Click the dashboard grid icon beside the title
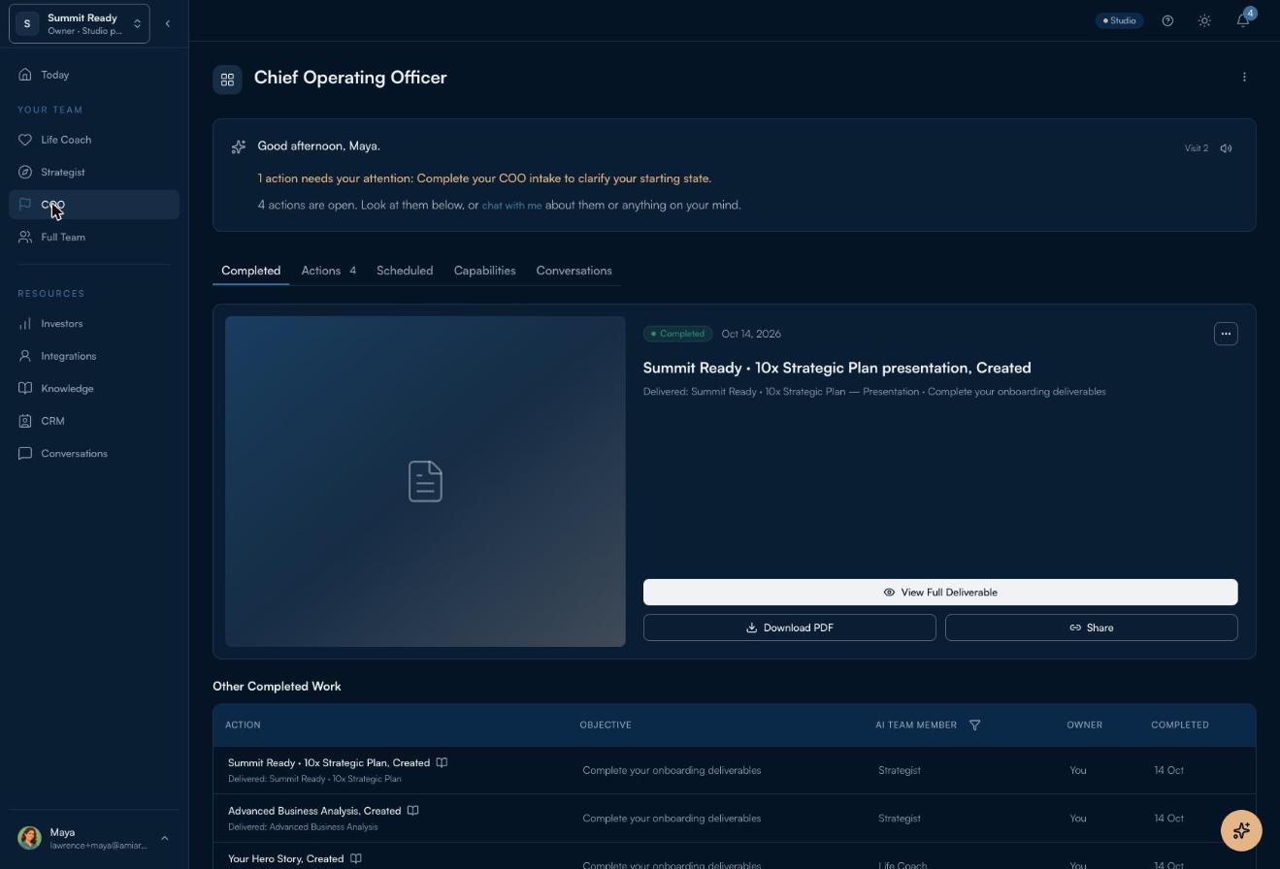The height and width of the screenshot is (869, 1280). coord(227,80)
